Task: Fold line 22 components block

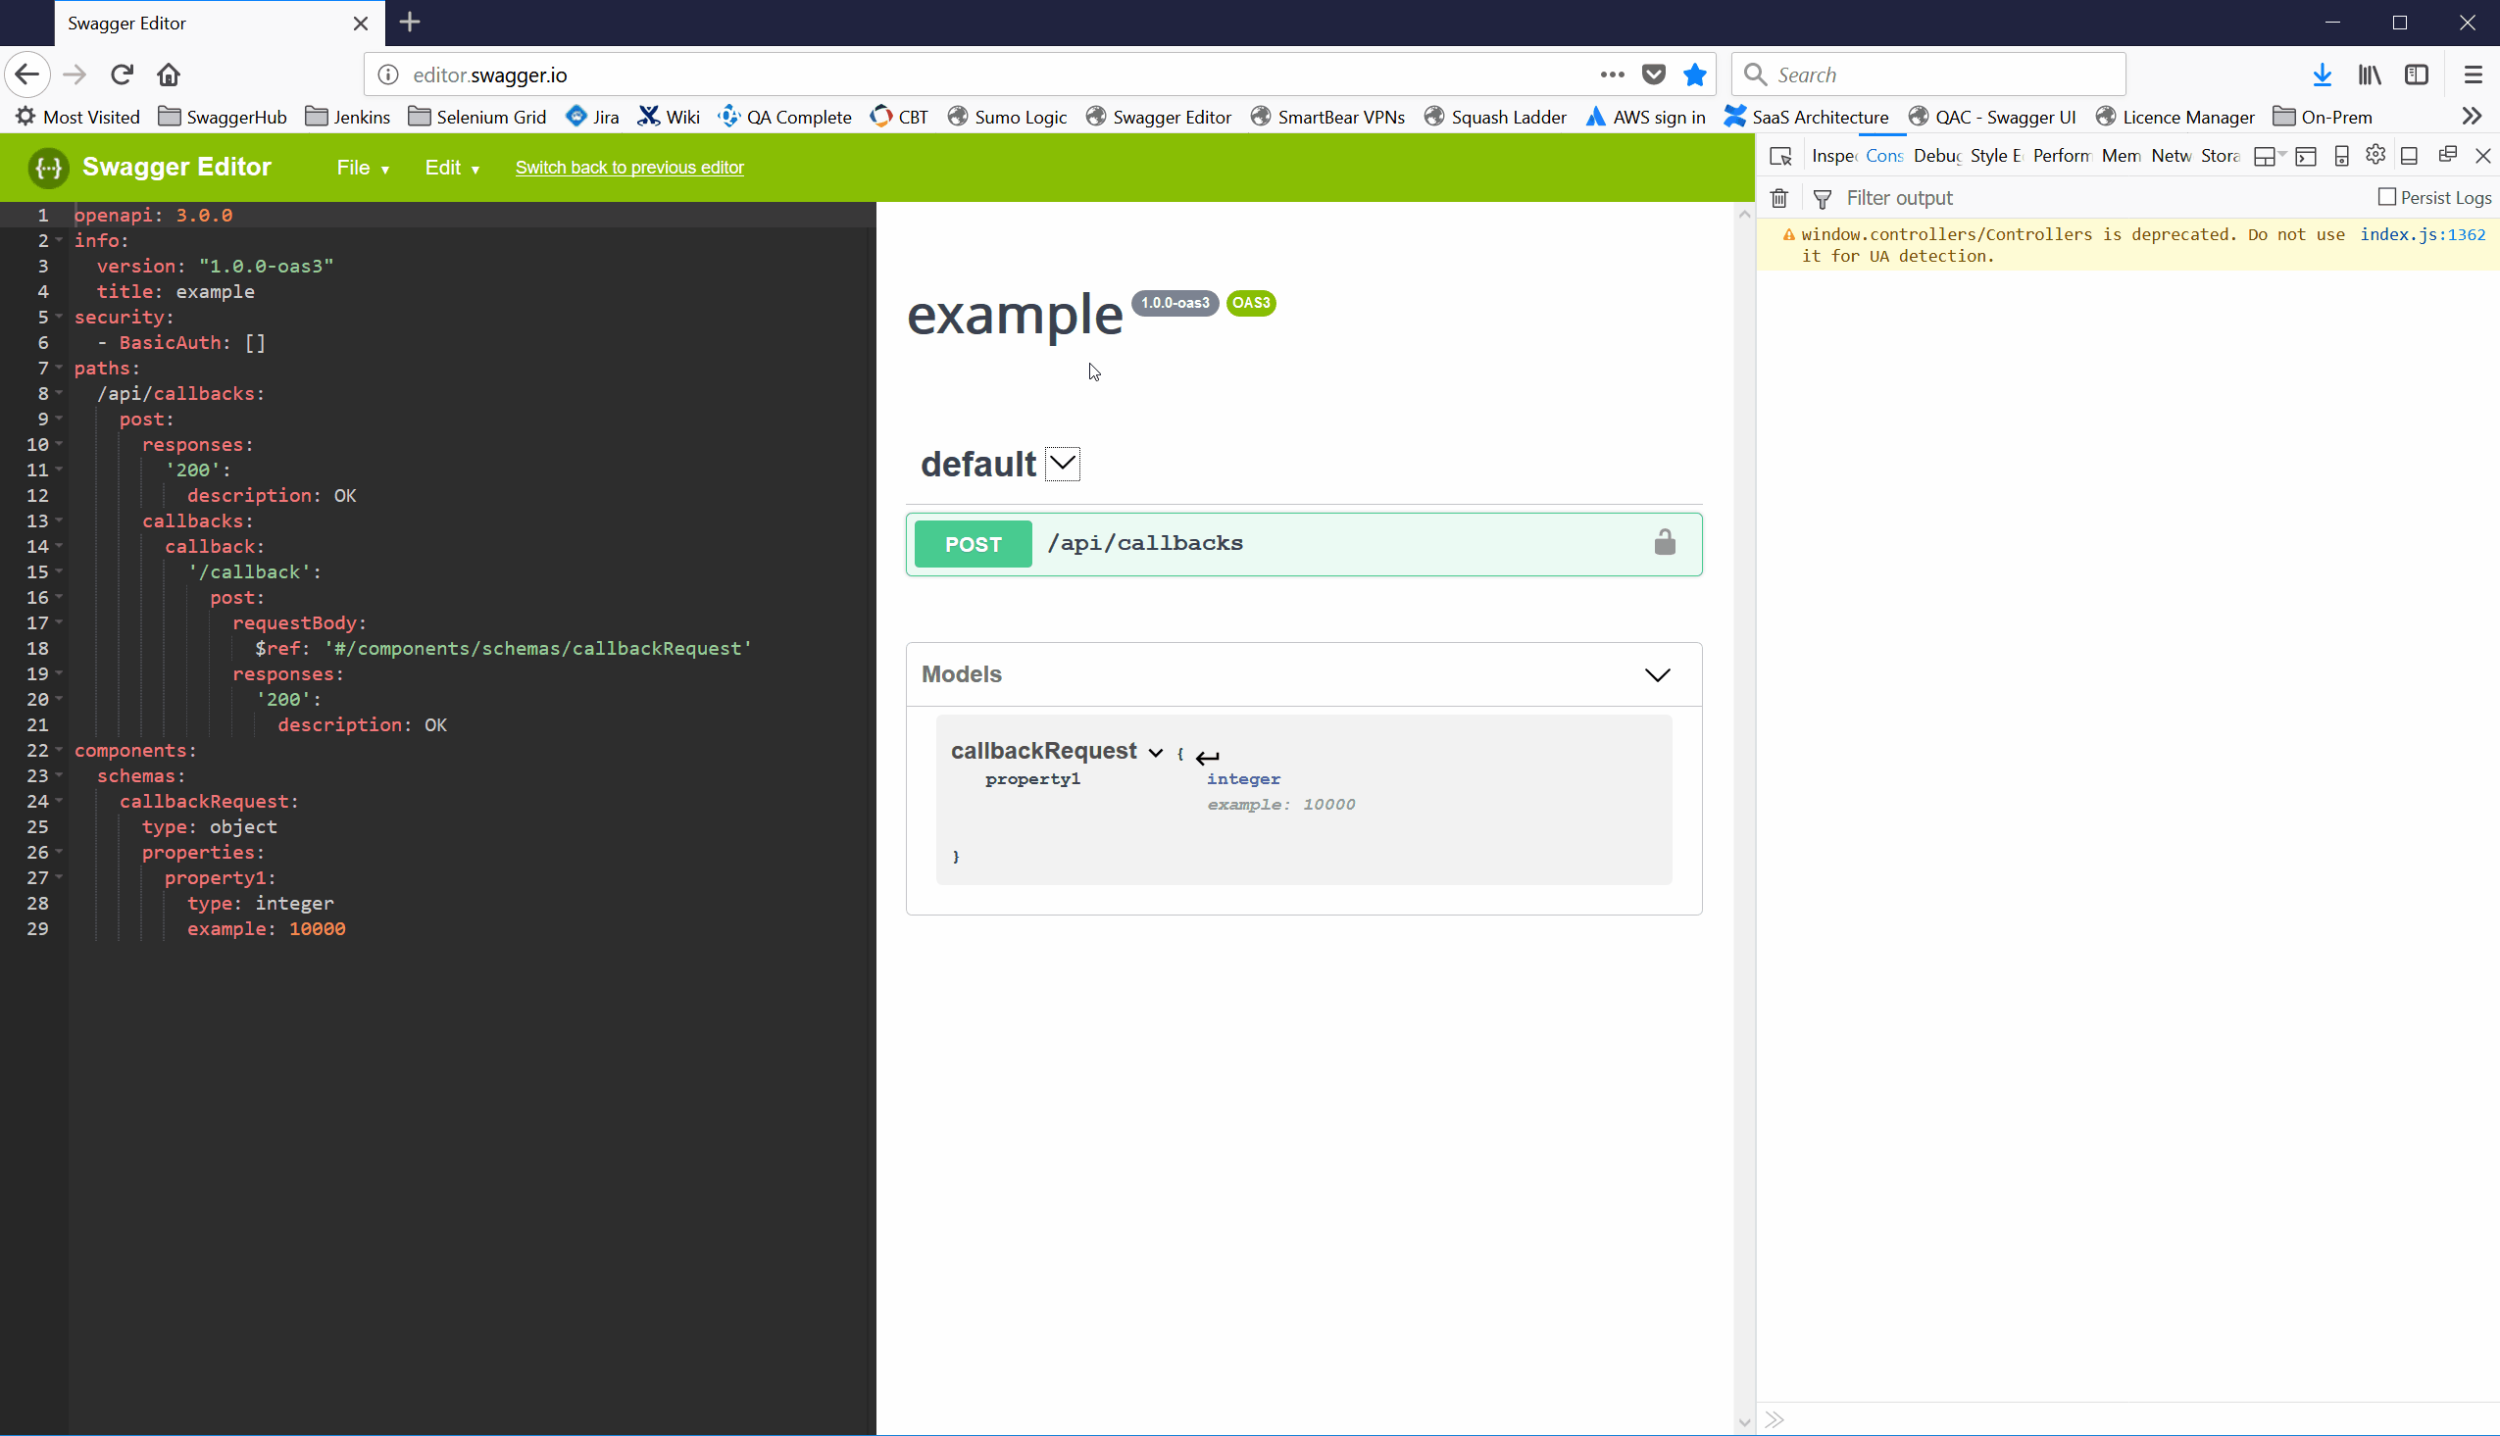Action: point(59,750)
